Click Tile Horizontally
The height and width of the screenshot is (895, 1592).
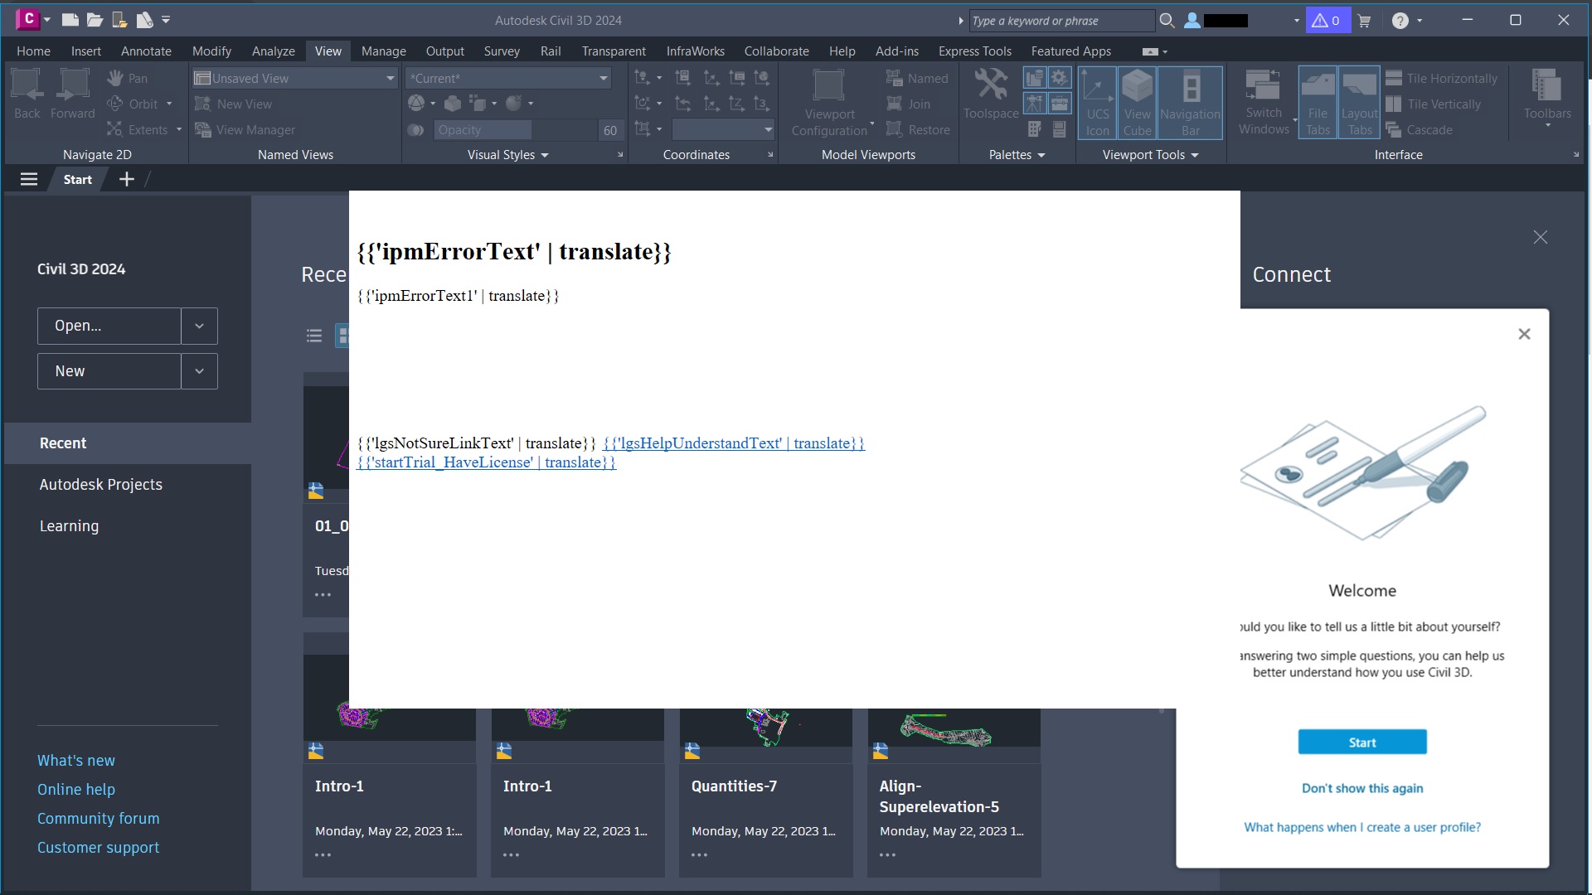[1442, 78]
